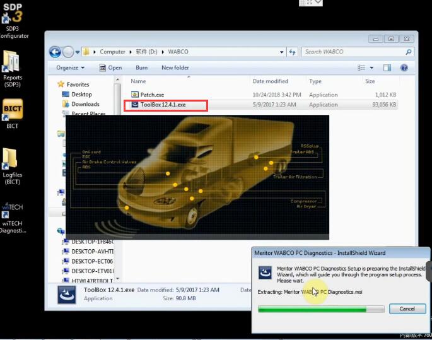Click New folder in the toolbar
This screenshot has height=340, width=432.
point(175,67)
